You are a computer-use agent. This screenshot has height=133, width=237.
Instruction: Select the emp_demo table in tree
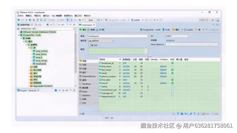pyautogui.click(x=41, y=54)
